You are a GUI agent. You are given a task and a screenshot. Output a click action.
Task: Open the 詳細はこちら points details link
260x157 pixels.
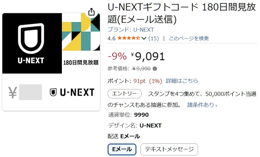182,81
